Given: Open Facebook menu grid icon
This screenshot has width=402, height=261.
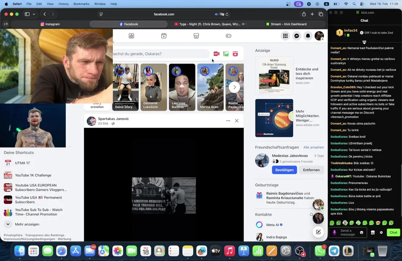Looking at the screenshot, I should point(285,36).
